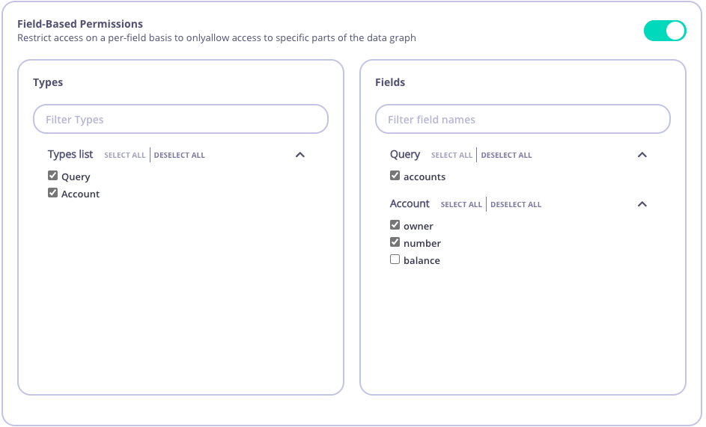Uncheck the number field checkbox
This screenshot has height=427, width=706.
pos(395,242)
